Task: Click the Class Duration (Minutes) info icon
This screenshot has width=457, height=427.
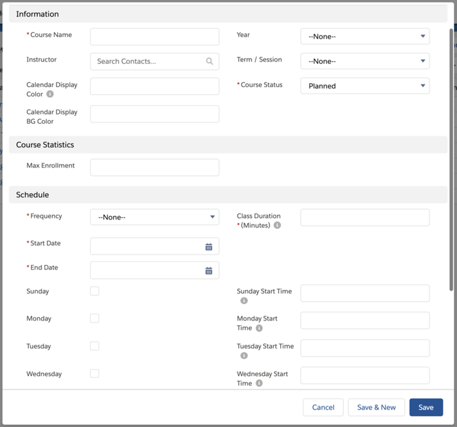Action: 277,225
